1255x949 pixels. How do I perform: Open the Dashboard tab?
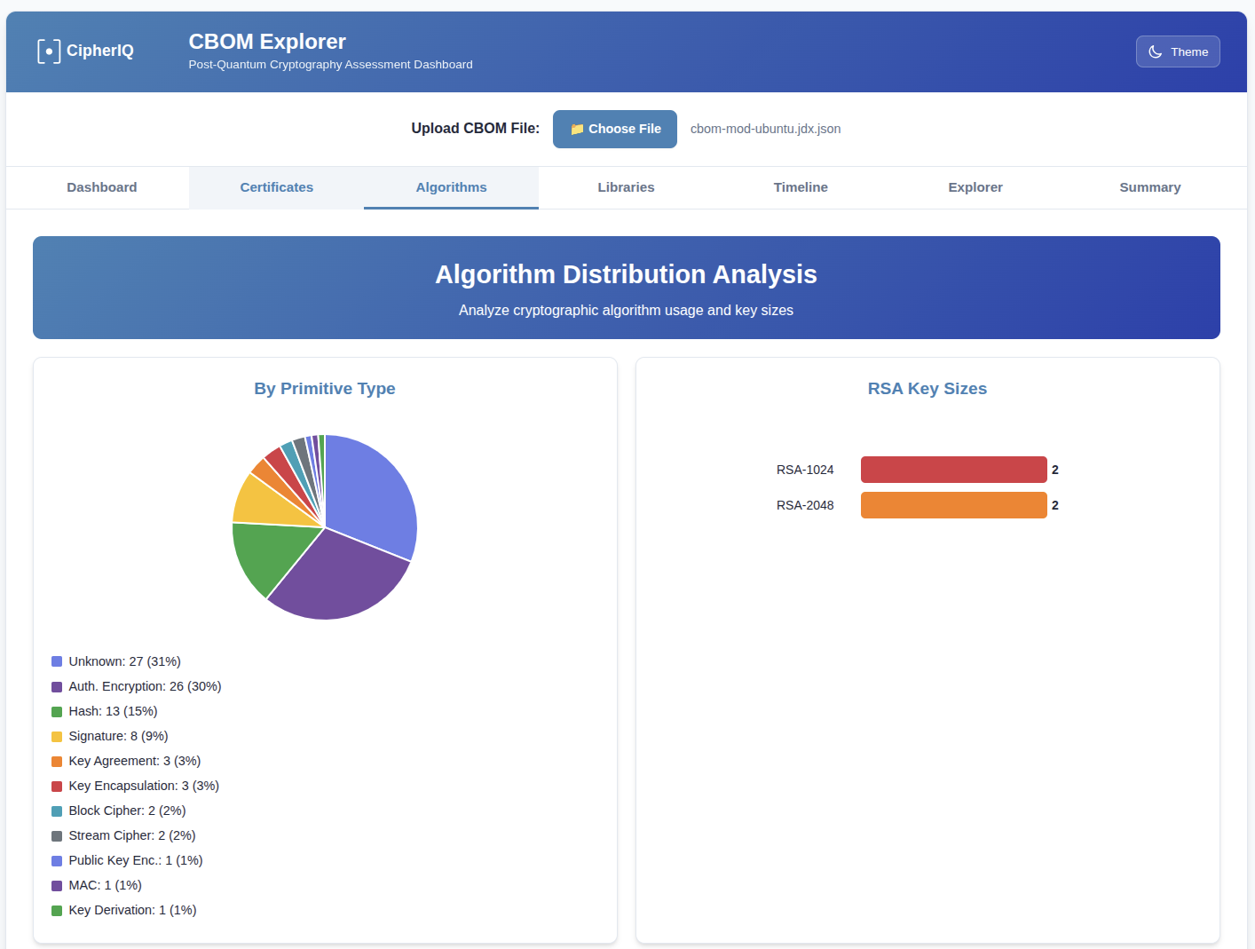pyautogui.click(x=102, y=187)
